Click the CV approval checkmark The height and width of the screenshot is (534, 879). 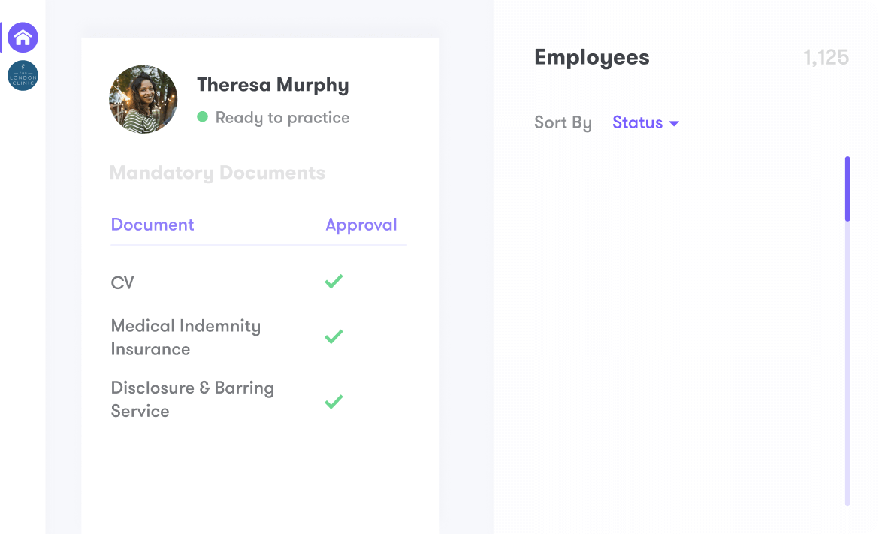pyautogui.click(x=334, y=282)
